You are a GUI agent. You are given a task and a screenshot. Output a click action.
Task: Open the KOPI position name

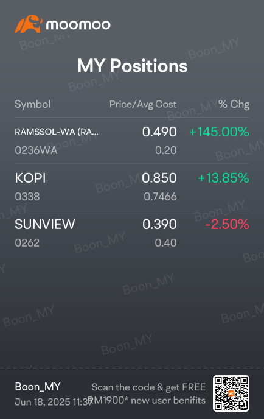click(30, 178)
